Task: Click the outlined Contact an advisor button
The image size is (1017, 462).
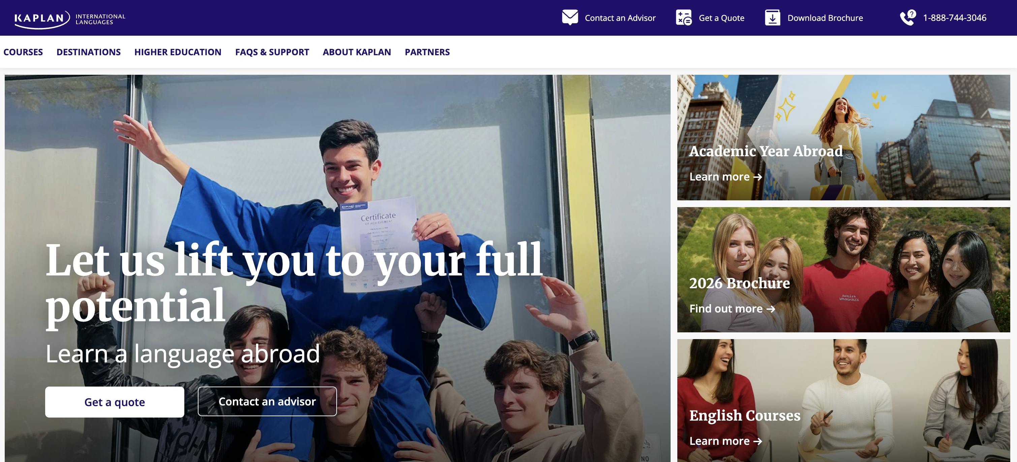Action: [x=267, y=401]
